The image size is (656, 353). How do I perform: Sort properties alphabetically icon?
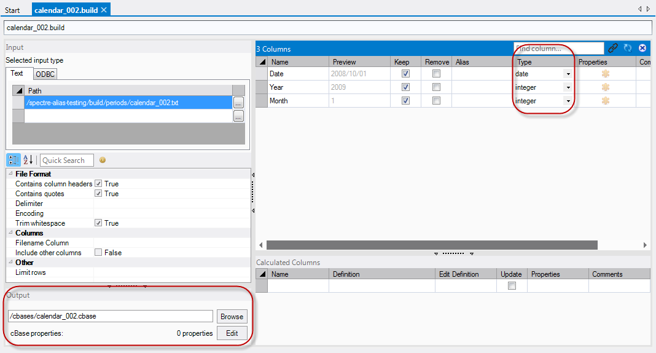(x=28, y=160)
